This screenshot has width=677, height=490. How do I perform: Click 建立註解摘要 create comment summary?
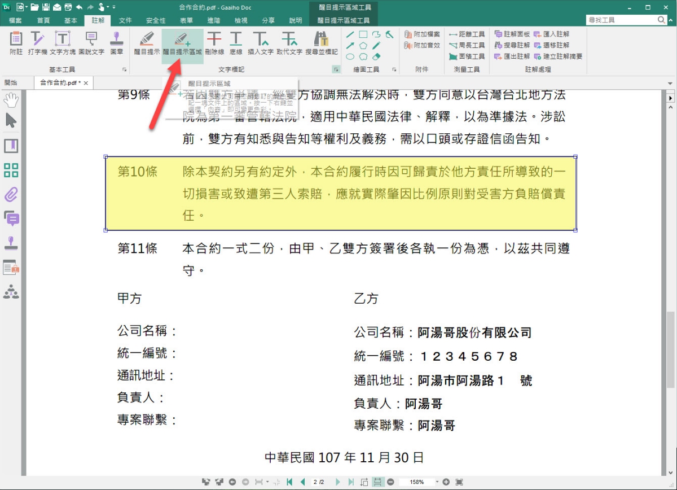click(558, 56)
